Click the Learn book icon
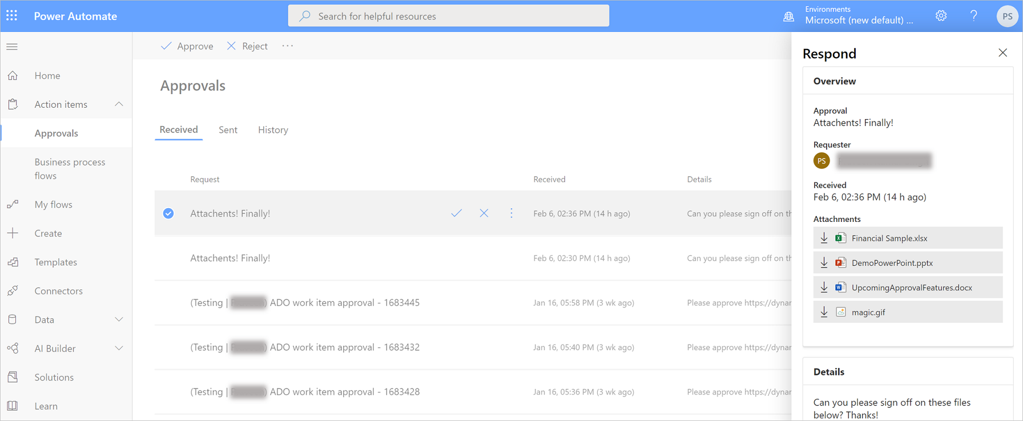This screenshot has height=421, width=1023. coord(13,406)
